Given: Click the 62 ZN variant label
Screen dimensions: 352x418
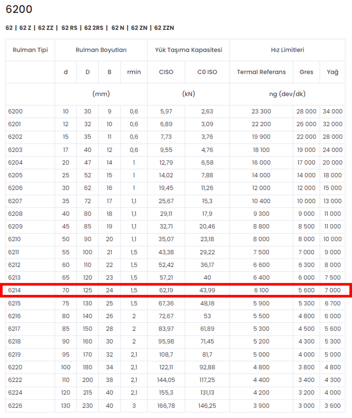Looking at the screenshot, I should pos(139,28).
